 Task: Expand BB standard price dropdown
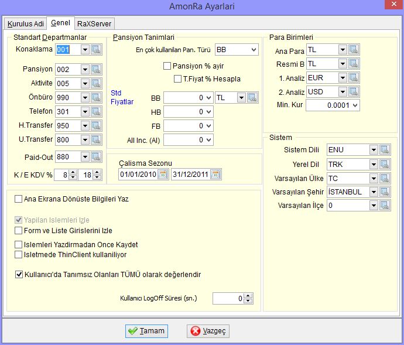(209, 98)
